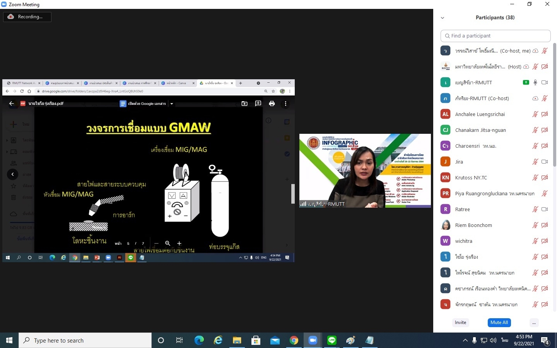Click the Type here to search box
This screenshot has height=348, width=557.
(x=85, y=340)
